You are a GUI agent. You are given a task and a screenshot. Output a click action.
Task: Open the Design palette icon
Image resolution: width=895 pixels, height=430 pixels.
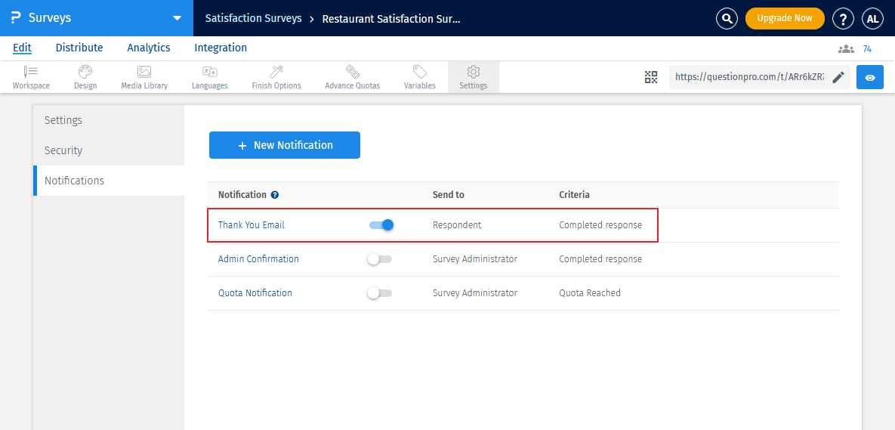click(85, 72)
